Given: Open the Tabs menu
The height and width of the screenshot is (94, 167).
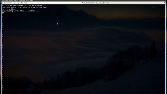Looking at the screenshot, I should click(27, 1).
